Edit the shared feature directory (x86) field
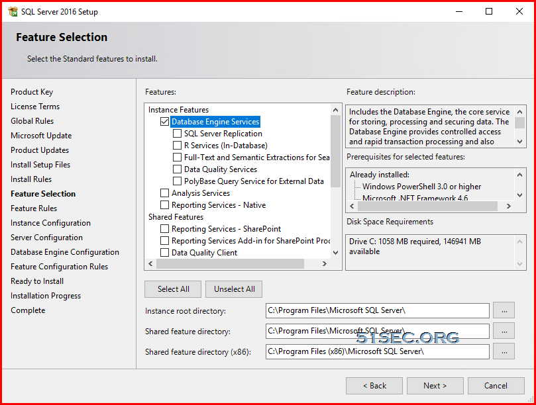 (378, 352)
